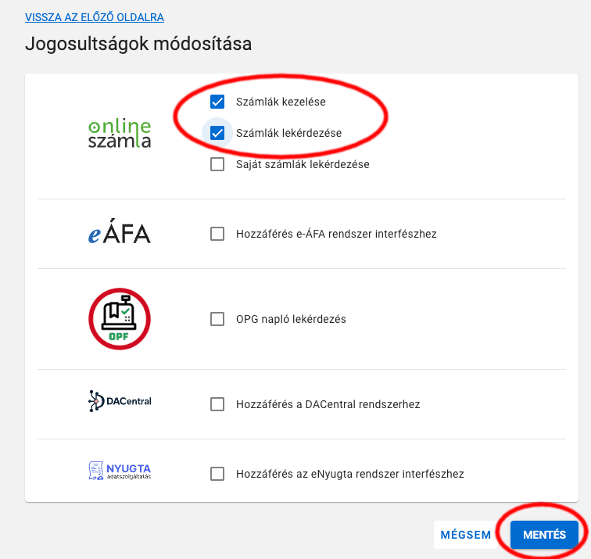Screen dimensions: 591x559
Task: Enable access to DACentral rendszer checkbox
Action: pyautogui.click(x=217, y=404)
